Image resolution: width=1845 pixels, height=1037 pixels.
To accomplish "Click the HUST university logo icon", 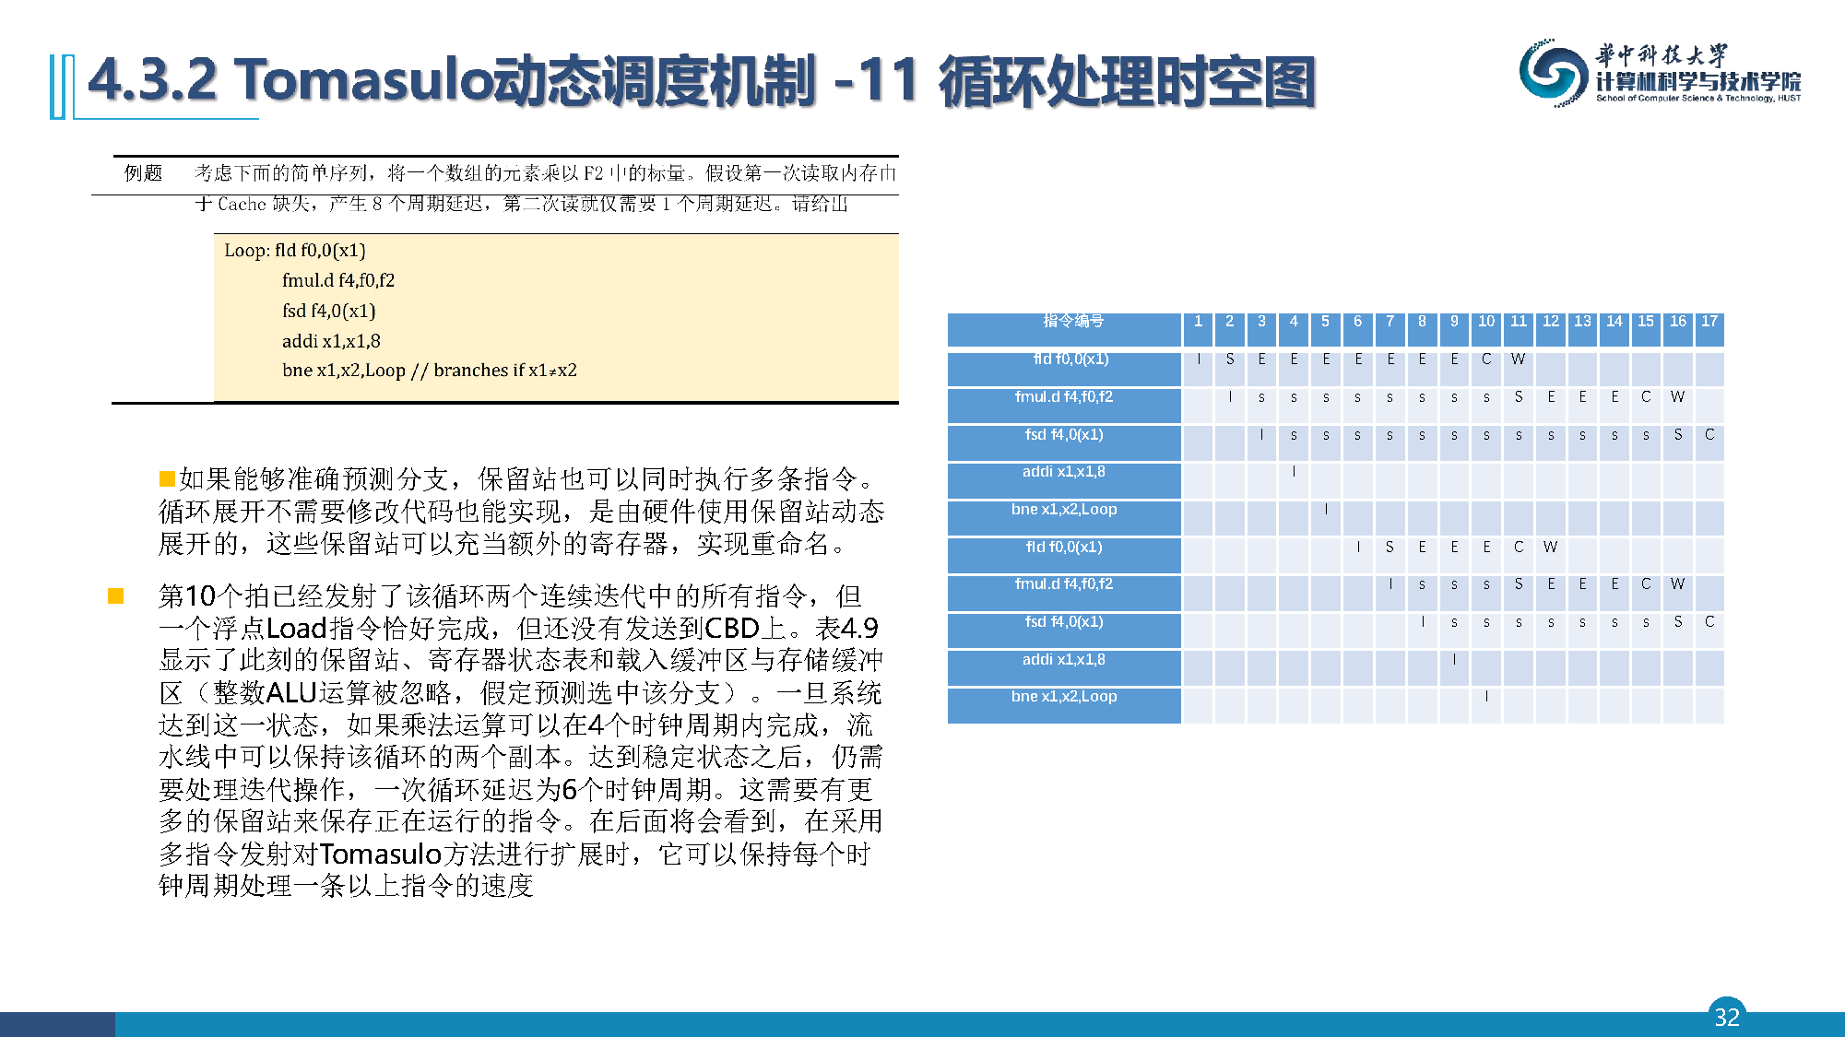I will click(1554, 72).
